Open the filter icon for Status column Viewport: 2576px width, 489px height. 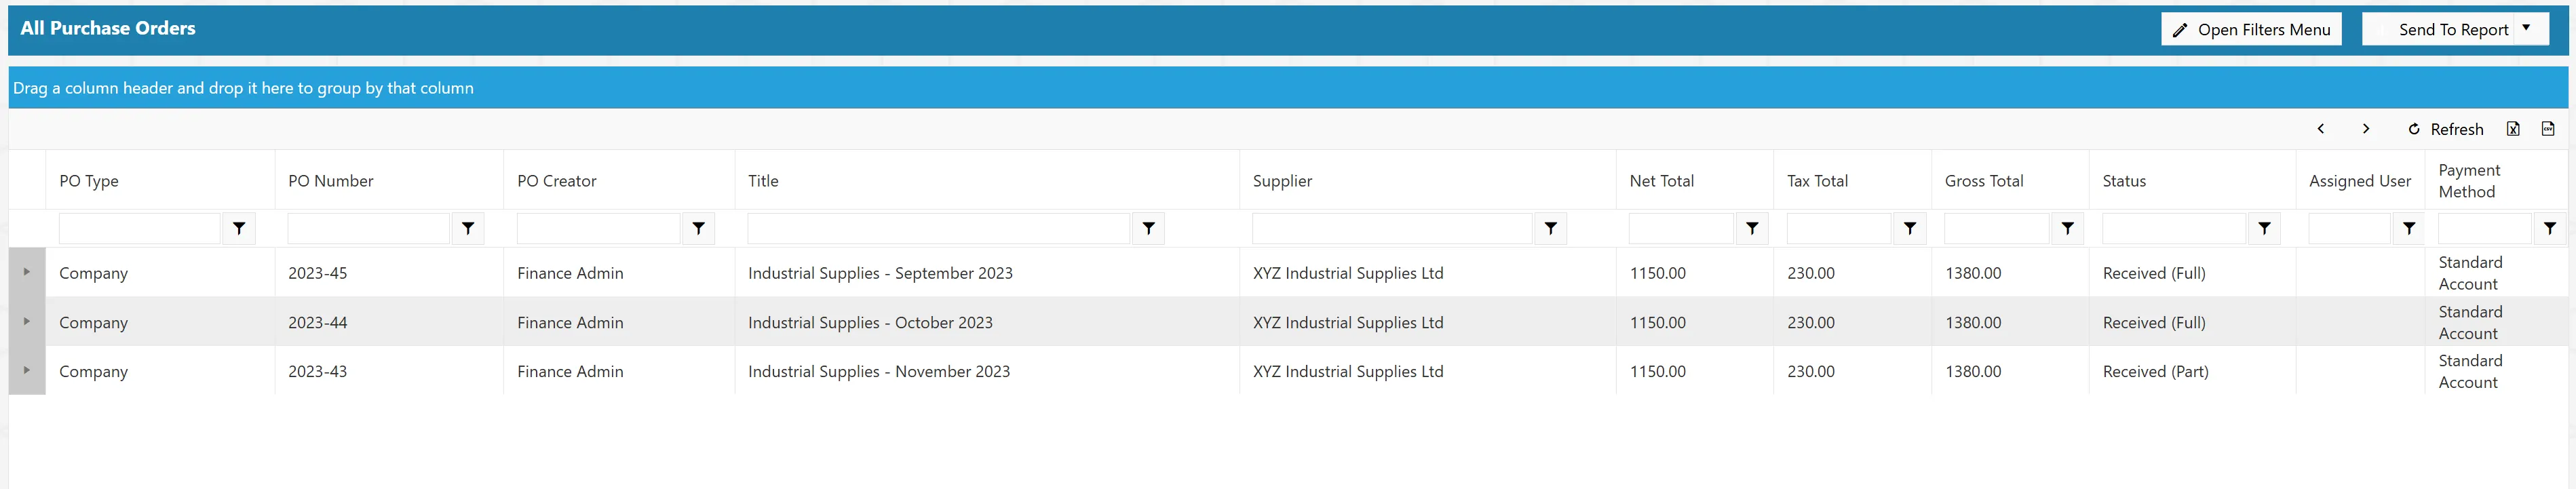(2264, 229)
